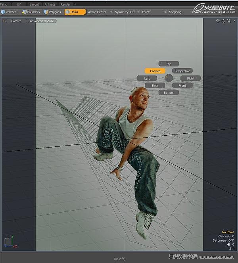
Task: Click the XYZ axis orientation gizmo
Action: click(x=10, y=242)
